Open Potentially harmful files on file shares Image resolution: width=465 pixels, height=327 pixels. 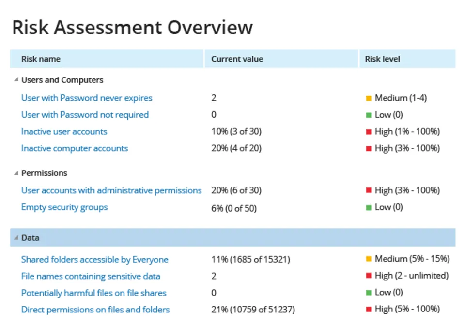[x=93, y=293]
